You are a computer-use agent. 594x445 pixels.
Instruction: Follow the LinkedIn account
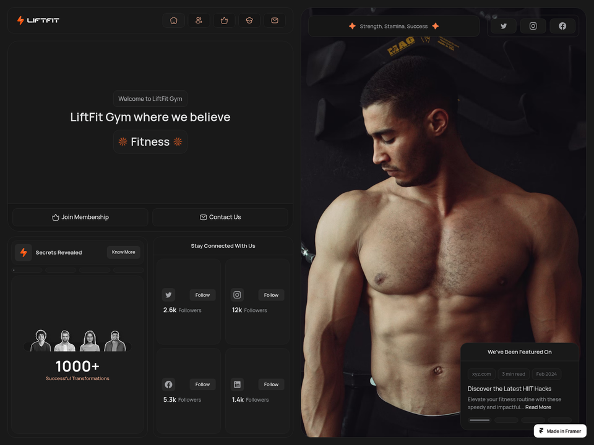point(271,384)
